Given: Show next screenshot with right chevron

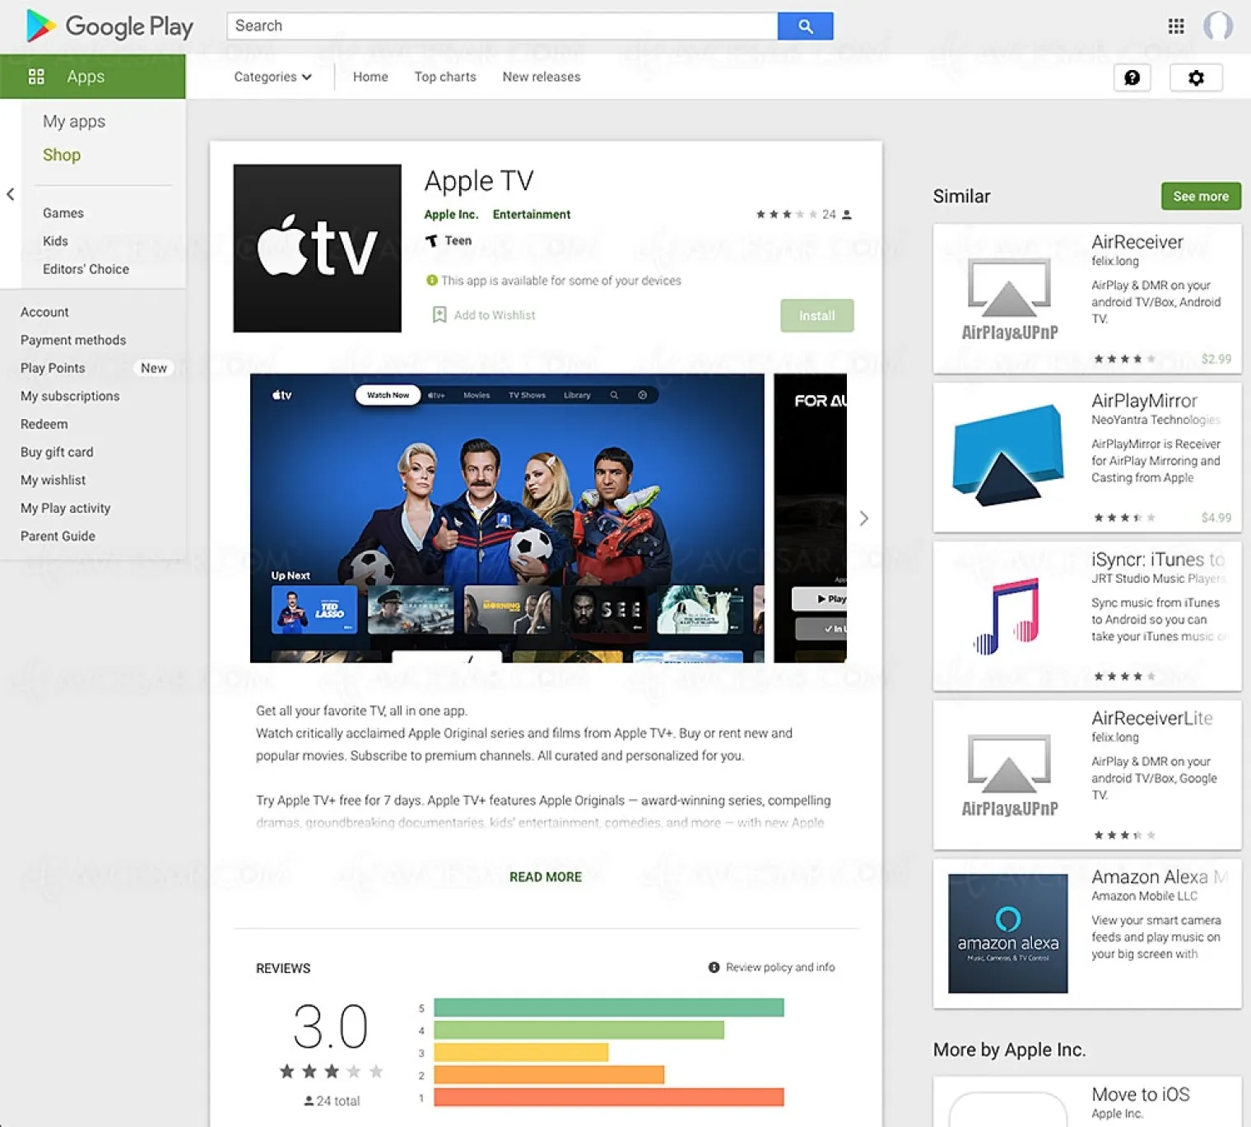Looking at the screenshot, I should point(863,518).
